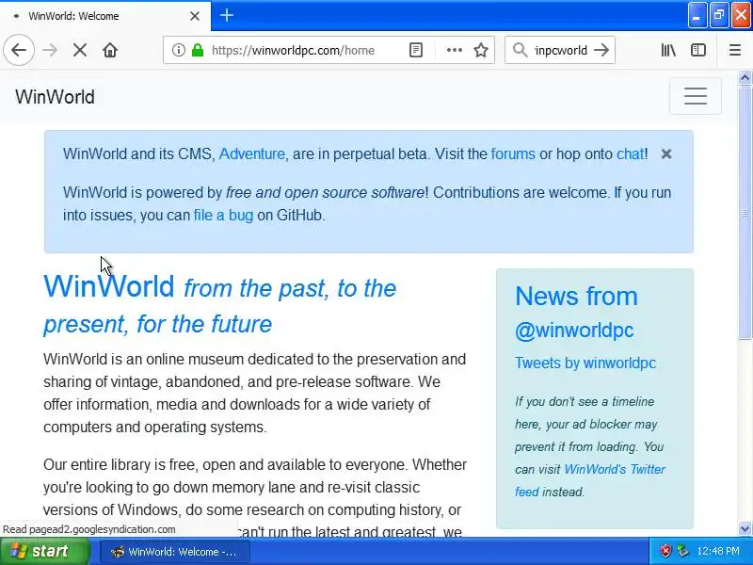Click the green padlock security icon
The height and width of the screenshot is (565, 753).
(x=198, y=50)
